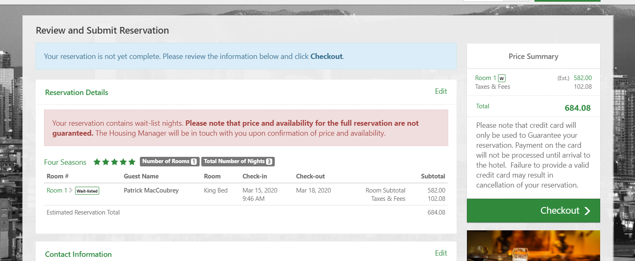This screenshot has height=261, width=635.
Task: Click the Contact Information heading
Action: [78, 254]
